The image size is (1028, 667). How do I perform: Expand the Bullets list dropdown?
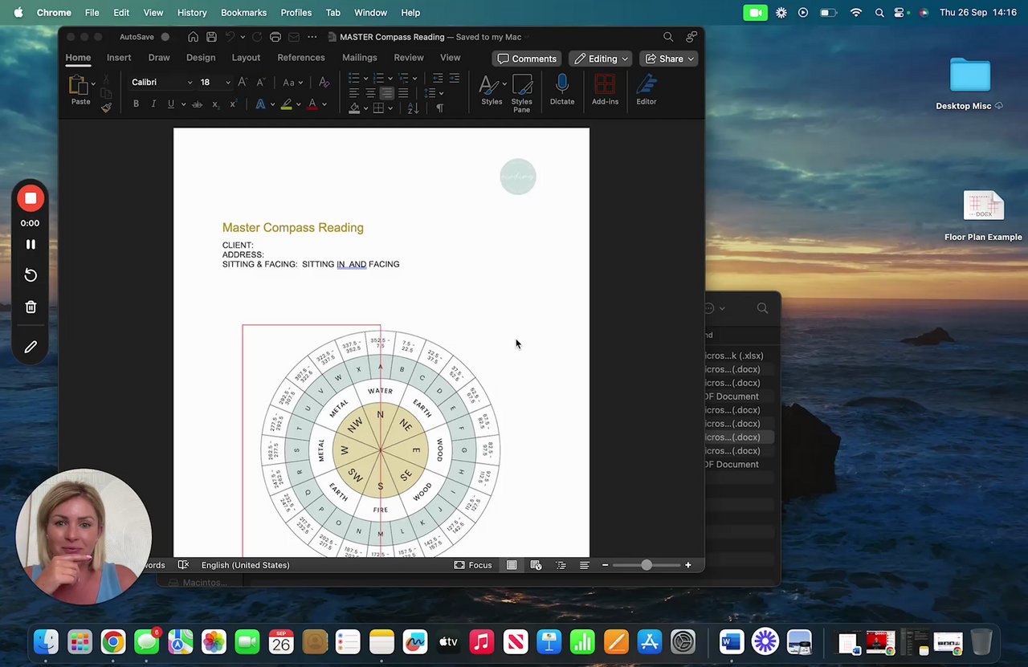click(x=365, y=78)
